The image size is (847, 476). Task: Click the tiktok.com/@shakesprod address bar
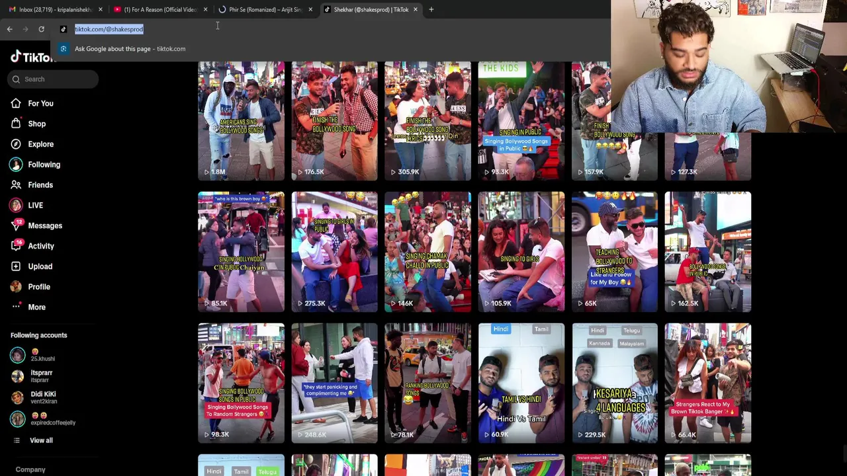109,29
